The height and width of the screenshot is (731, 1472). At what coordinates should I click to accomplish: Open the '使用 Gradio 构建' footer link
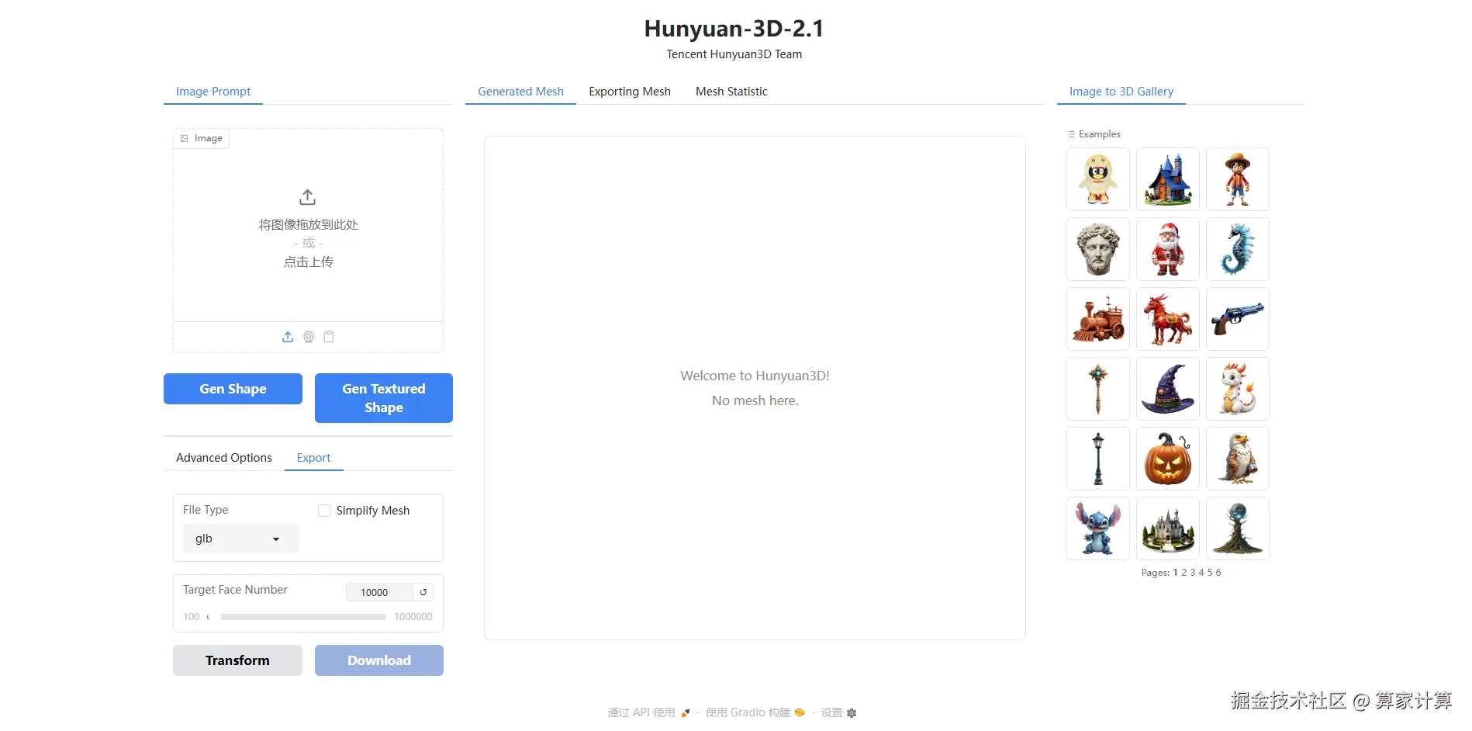tap(755, 713)
